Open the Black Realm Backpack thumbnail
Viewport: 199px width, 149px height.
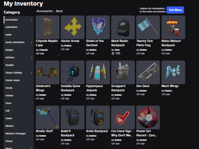click(x=123, y=27)
